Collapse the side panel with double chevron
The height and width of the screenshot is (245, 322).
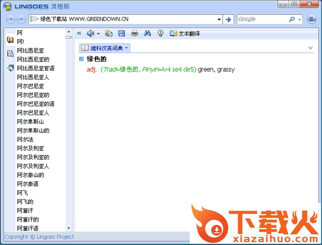[79, 33]
